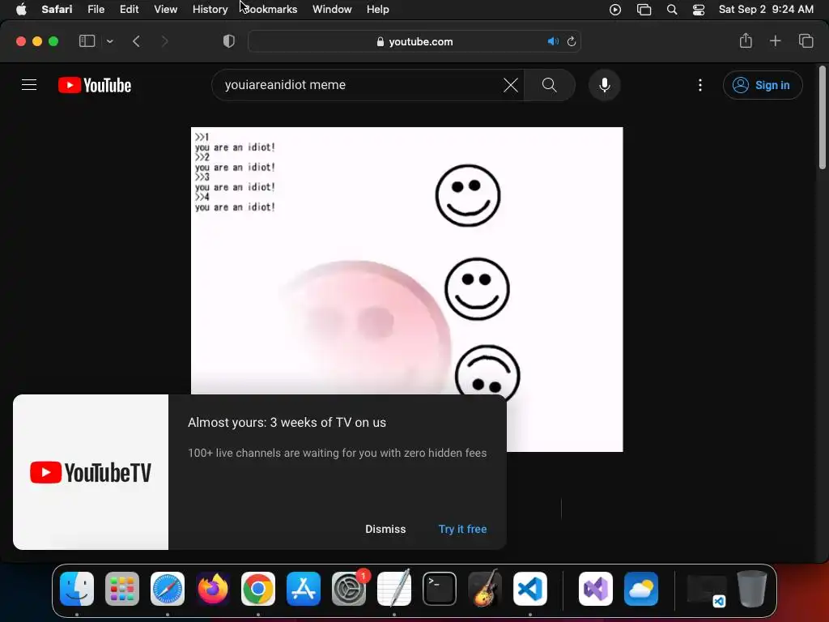
Task: Open System Settings from the Dock
Action: tap(349, 589)
